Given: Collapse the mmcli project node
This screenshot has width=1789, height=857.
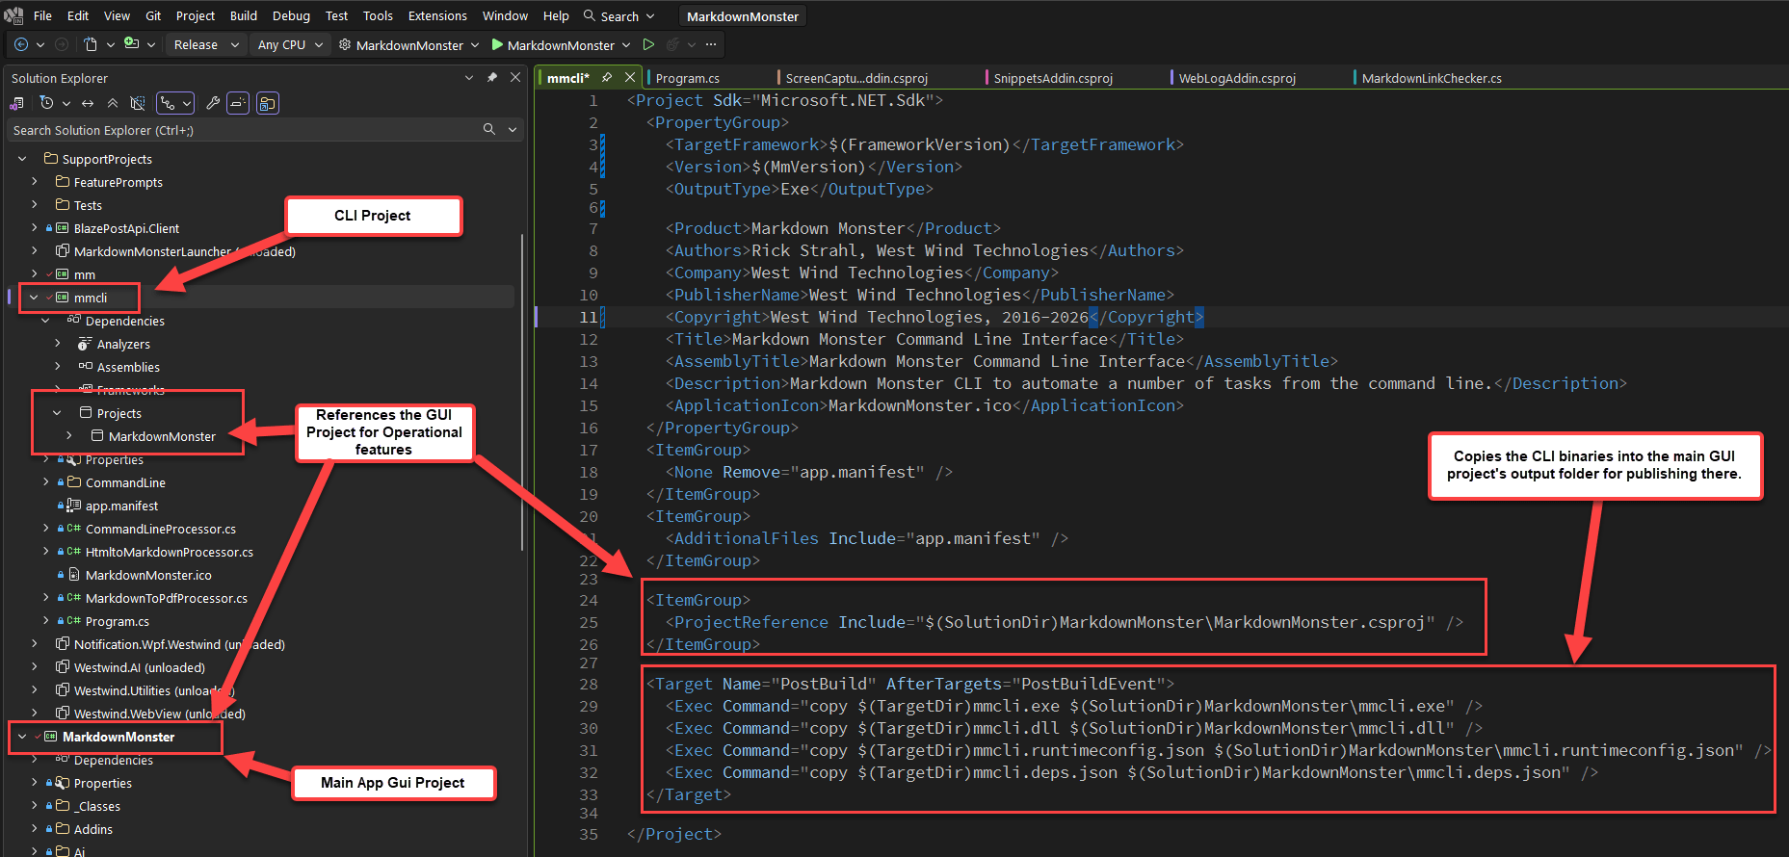Looking at the screenshot, I should [x=34, y=298].
